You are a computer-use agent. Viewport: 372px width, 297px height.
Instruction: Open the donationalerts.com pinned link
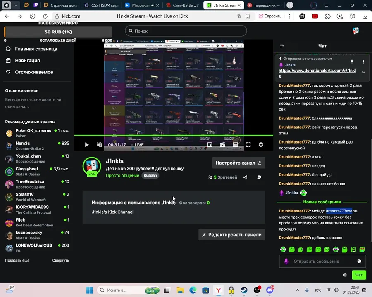(x=317, y=73)
